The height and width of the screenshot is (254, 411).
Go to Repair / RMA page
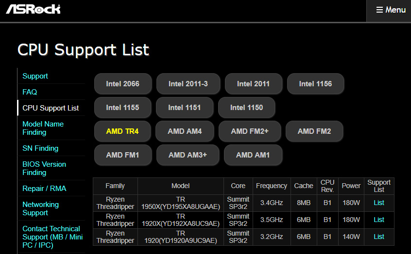coord(44,189)
